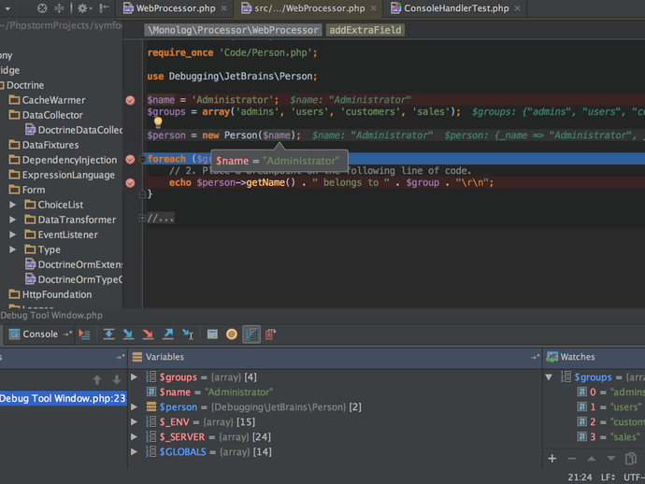This screenshot has height=484, width=645.
Task: Click the Step Into debug icon
Action: point(128,334)
